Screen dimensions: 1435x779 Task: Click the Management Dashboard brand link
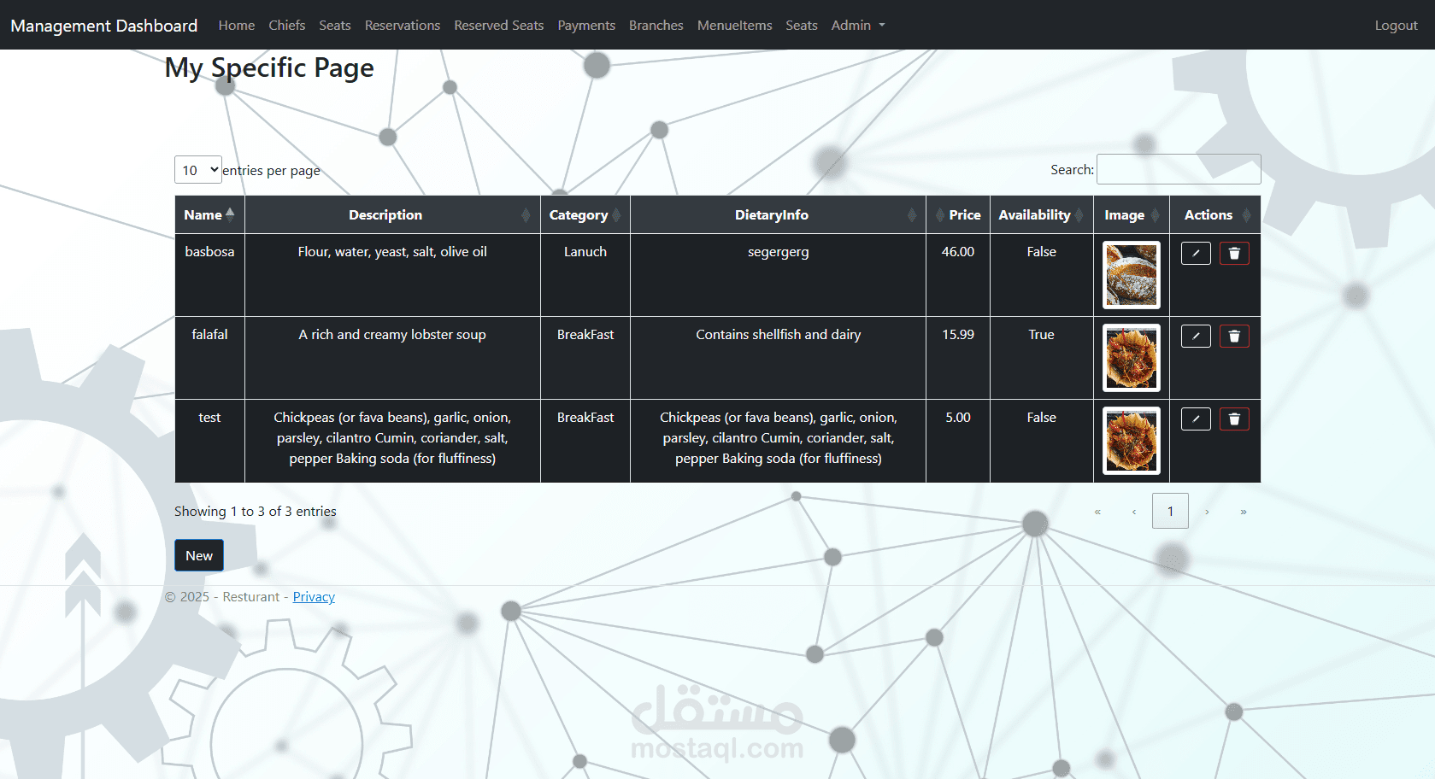point(104,26)
